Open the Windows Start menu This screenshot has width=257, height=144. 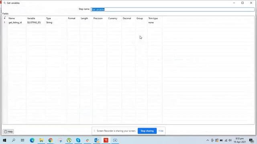click(4, 140)
